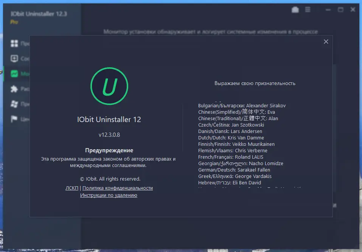This screenshot has height=252, width=362.
Task: Click the green IObit Uninstaller U logo
Action: [x=109, y=86]
